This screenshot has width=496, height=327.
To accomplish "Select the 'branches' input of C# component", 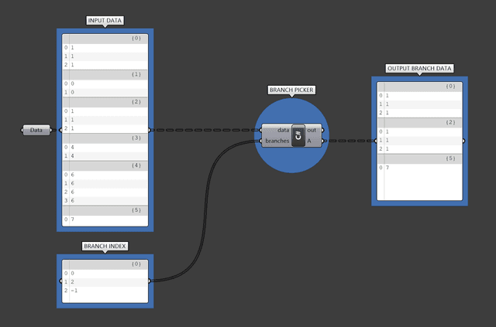I will pos(277,141).
